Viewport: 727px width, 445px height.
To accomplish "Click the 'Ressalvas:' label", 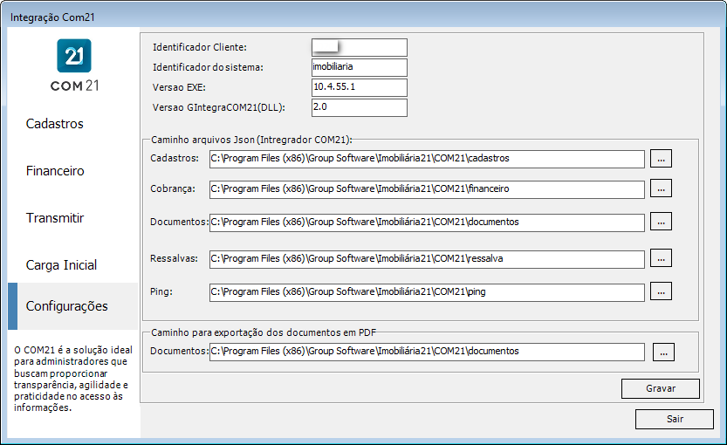I will pos(174,258).
